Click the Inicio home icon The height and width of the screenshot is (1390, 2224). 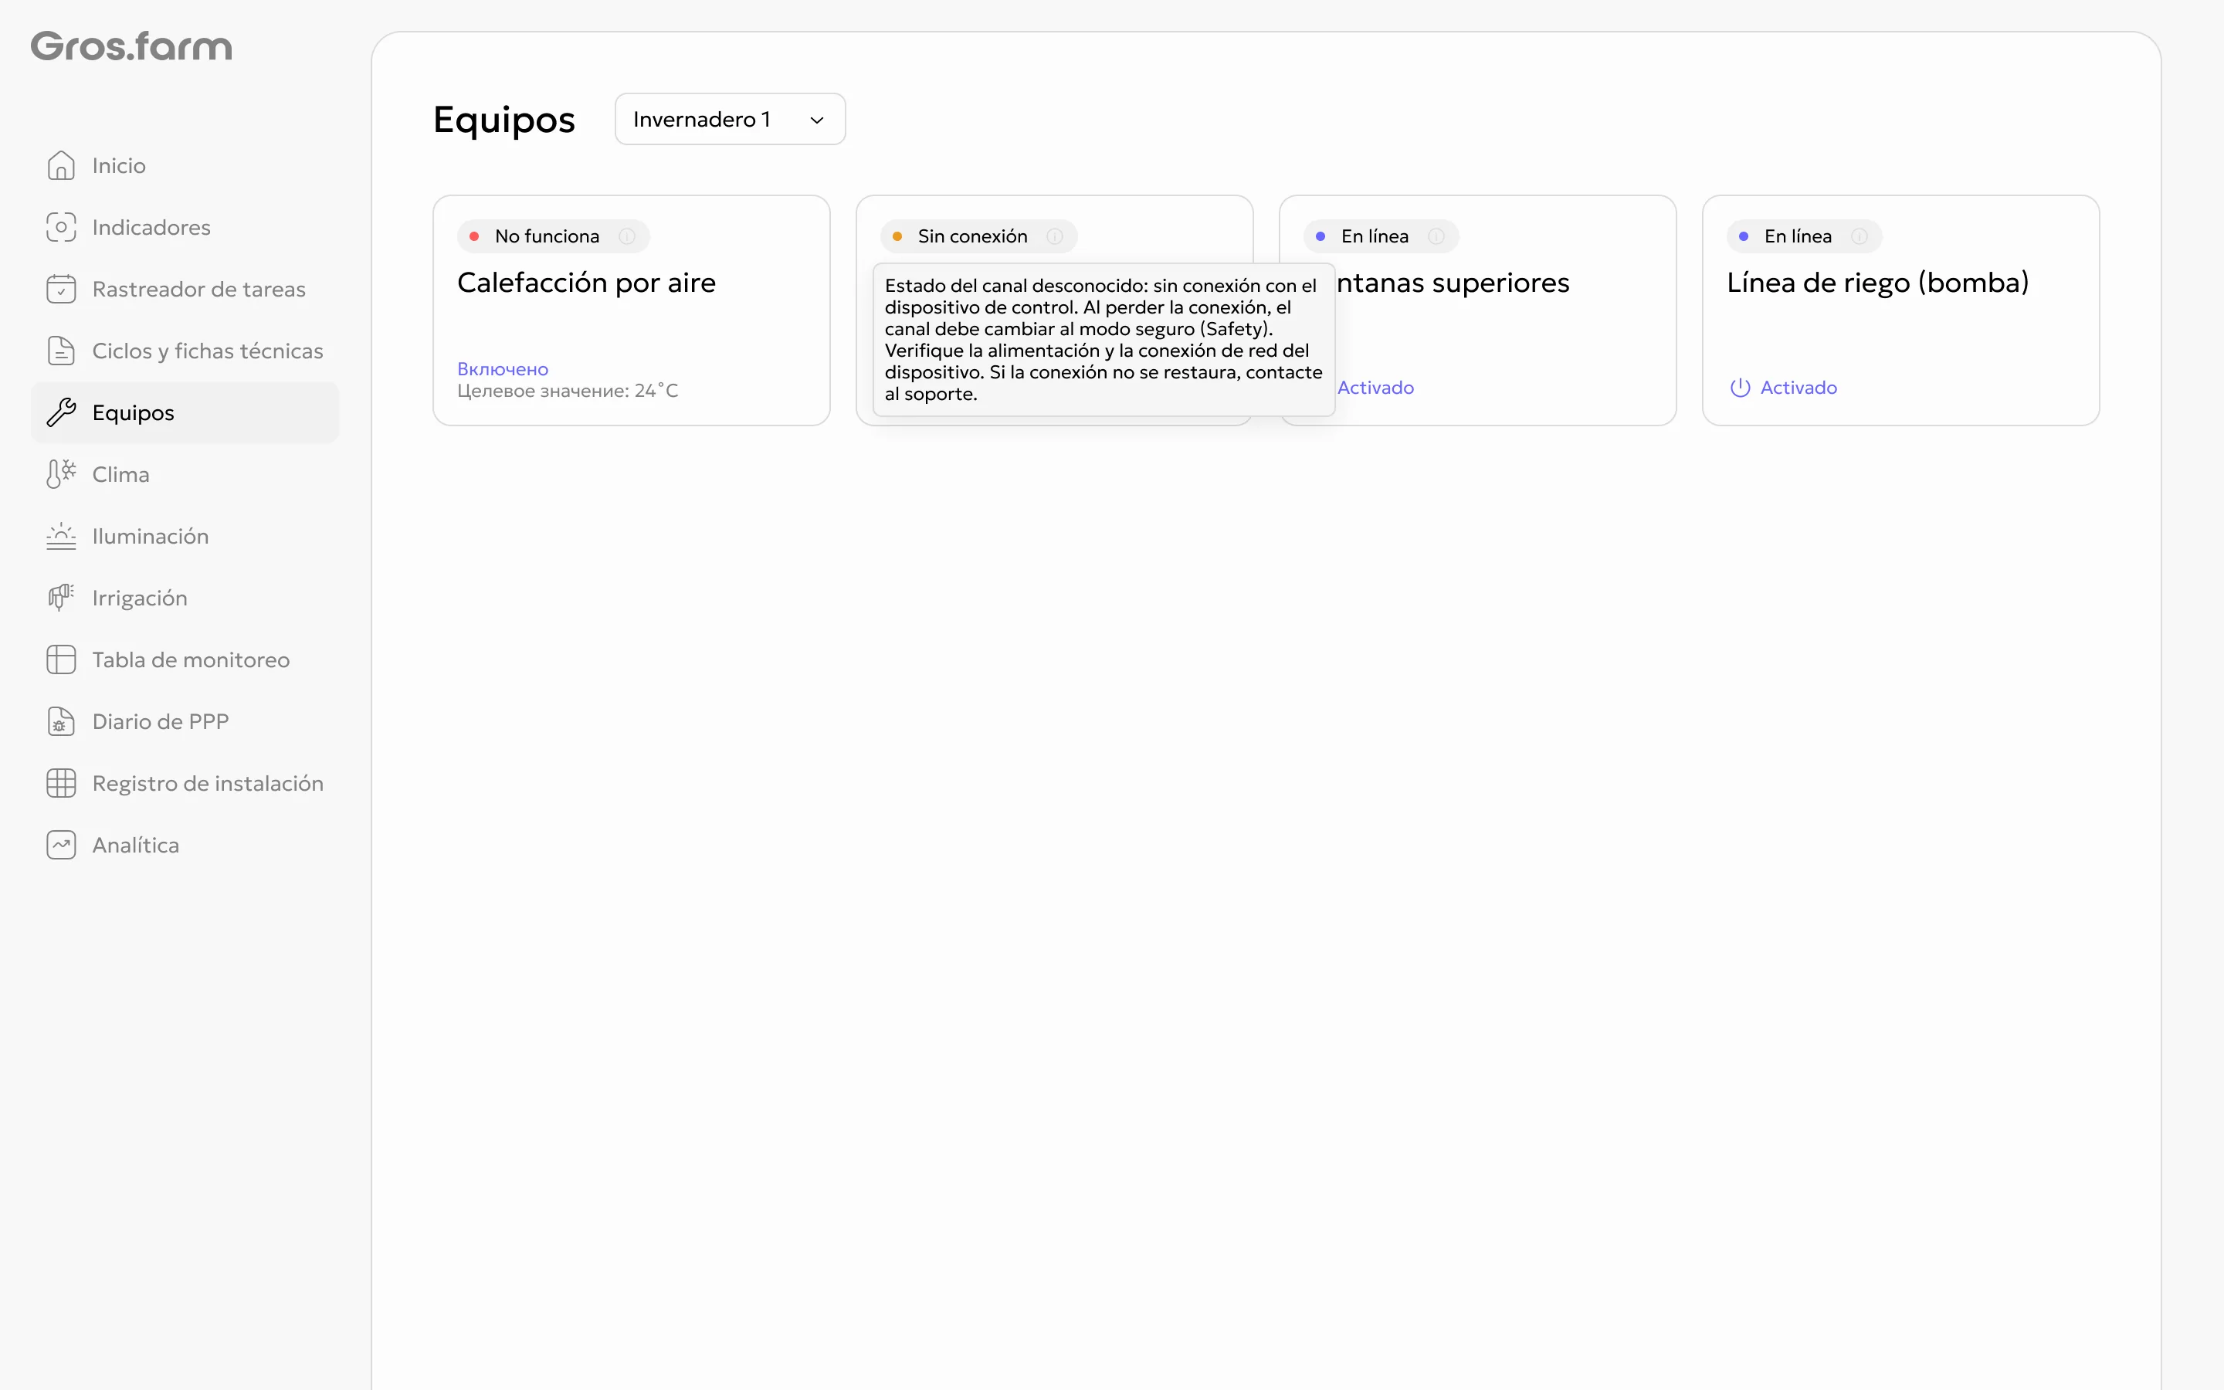pyautogui.click(x=61, y=165)
